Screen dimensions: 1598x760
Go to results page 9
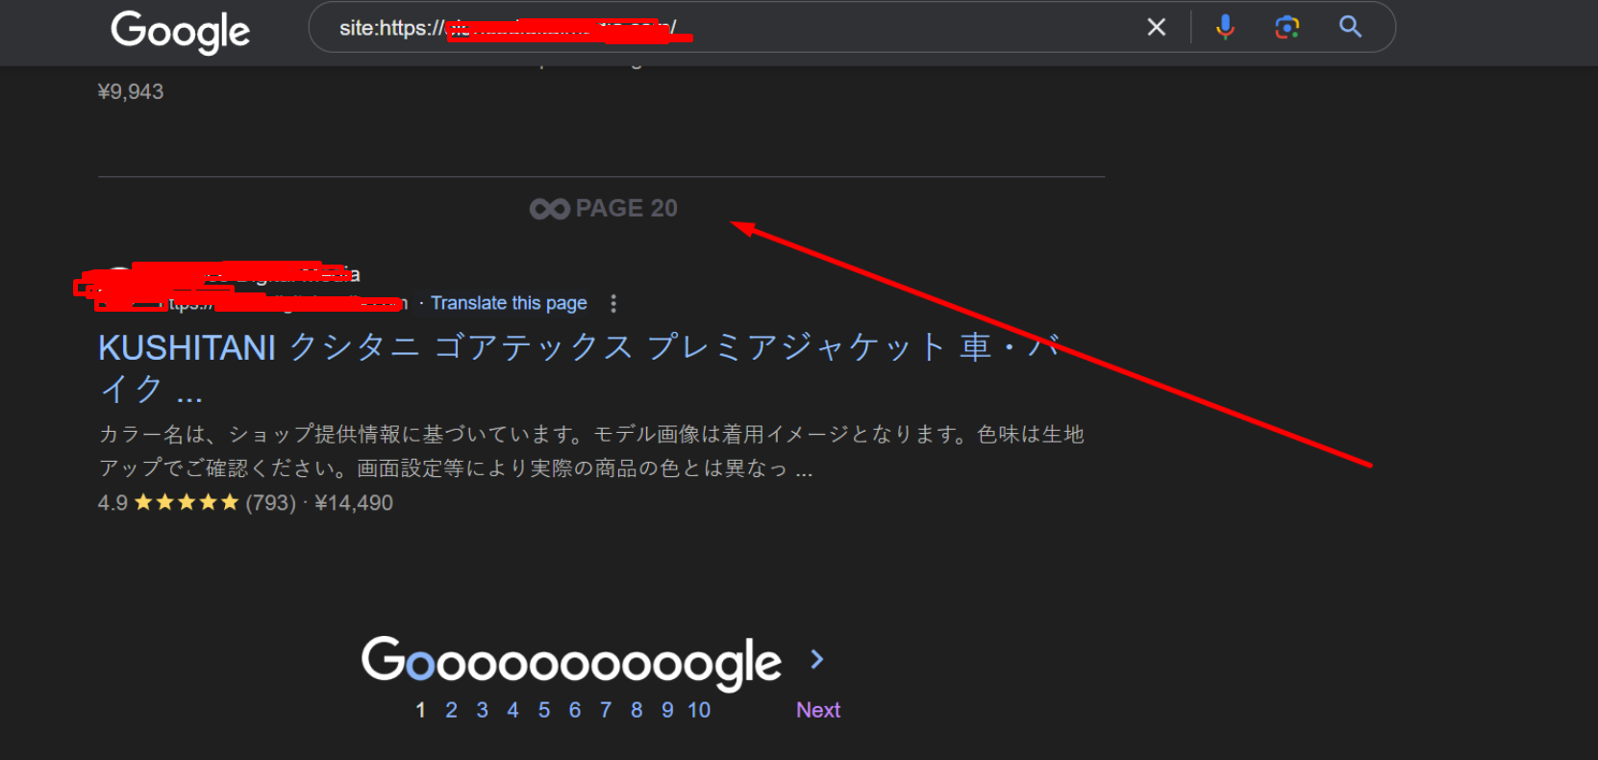[667, 710]
